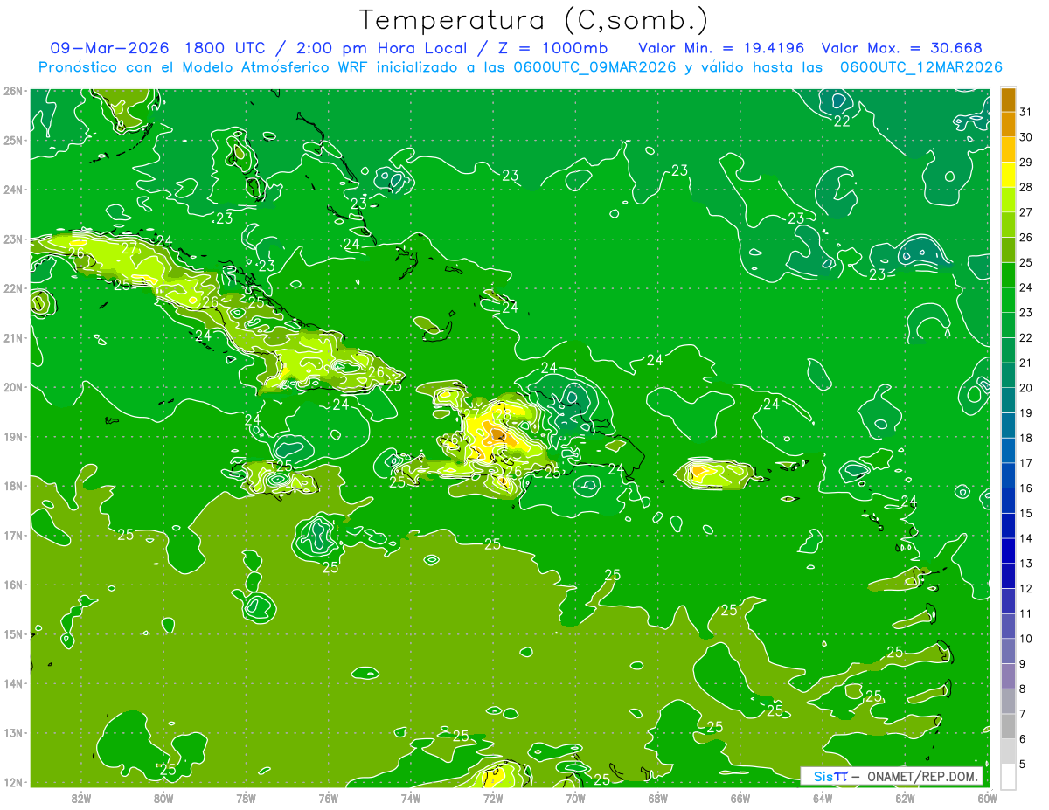The width and height of the screenshot is (1049, 810).
Task: Click the '15N' latitude axis label
Action: [x=13, y=633]
